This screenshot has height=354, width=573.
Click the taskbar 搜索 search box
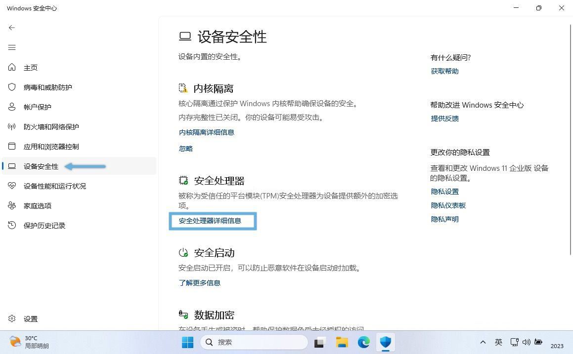coord(254,342)
